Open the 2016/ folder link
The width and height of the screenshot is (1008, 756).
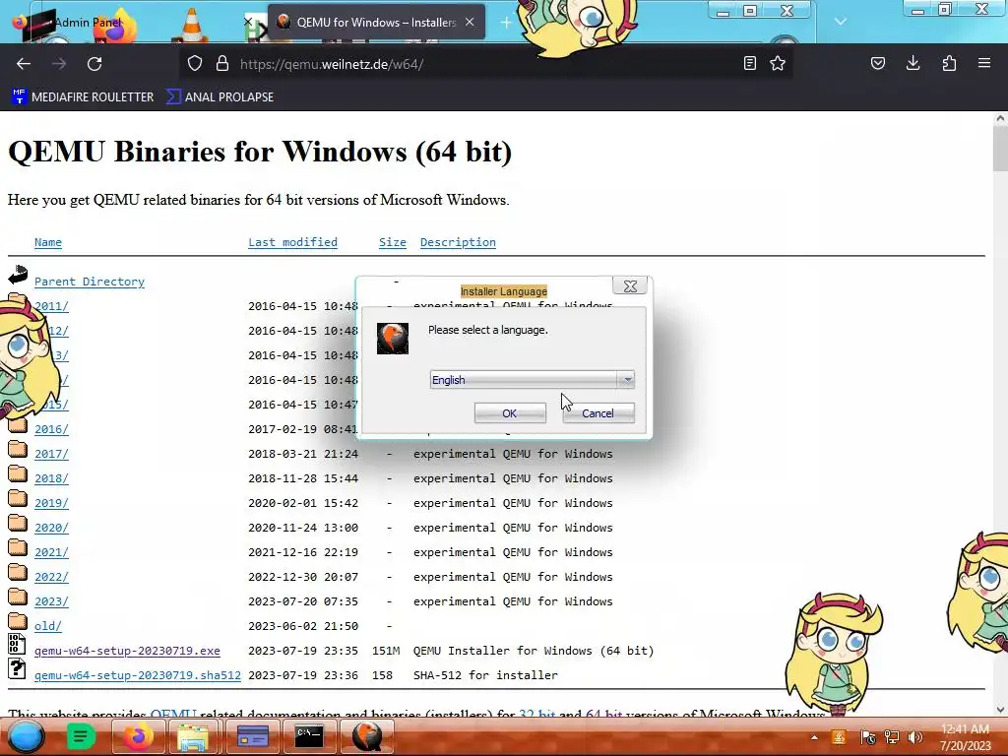pos(51,429)
